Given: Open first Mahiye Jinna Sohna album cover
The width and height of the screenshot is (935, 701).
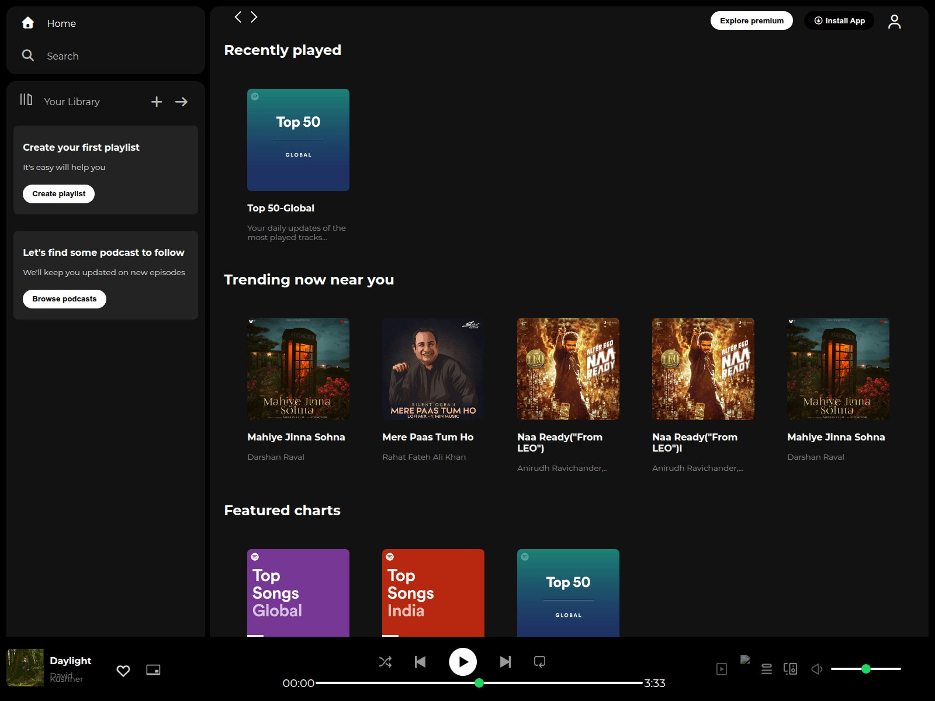Looking at the screenshot, I should coord(298,369).
